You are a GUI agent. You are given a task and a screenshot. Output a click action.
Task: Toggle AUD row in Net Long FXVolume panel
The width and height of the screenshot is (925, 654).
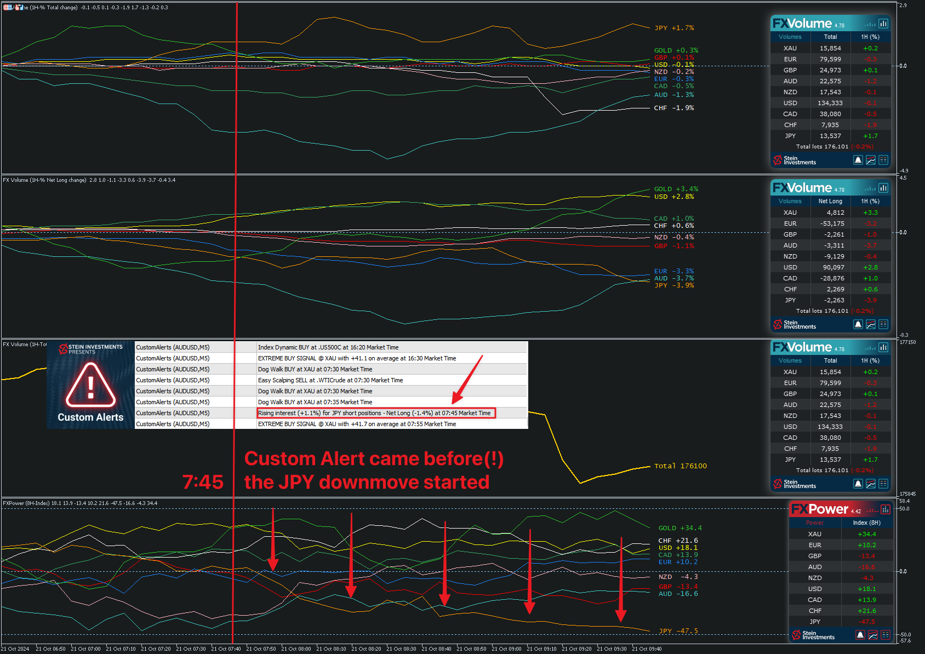point(831,245)
